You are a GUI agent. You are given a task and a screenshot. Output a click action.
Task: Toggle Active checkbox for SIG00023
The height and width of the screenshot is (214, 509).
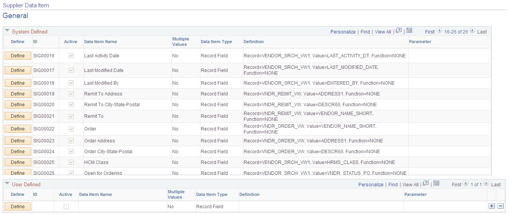pyautogui.click(x=71, y=140)
